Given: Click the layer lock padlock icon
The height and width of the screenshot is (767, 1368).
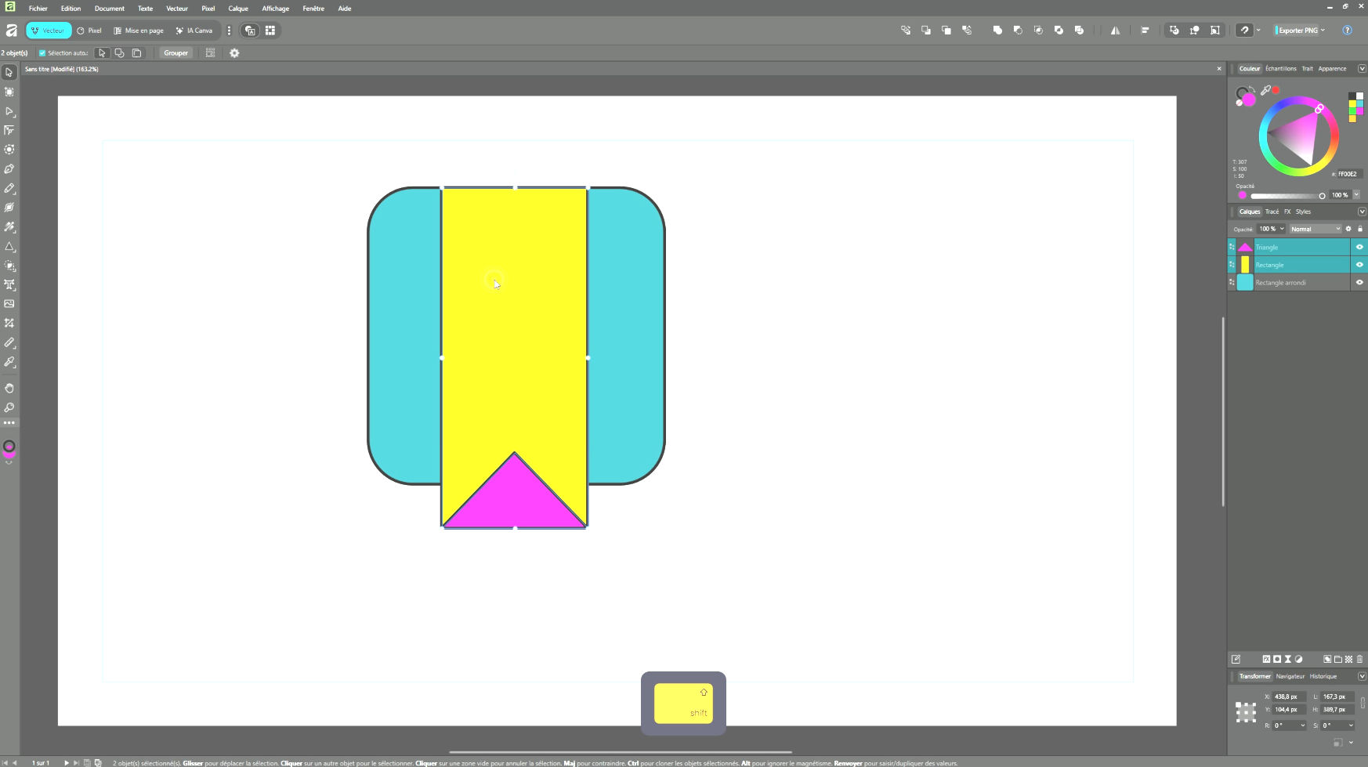Looking at the screenshot, I should (x=1359, y=229).
